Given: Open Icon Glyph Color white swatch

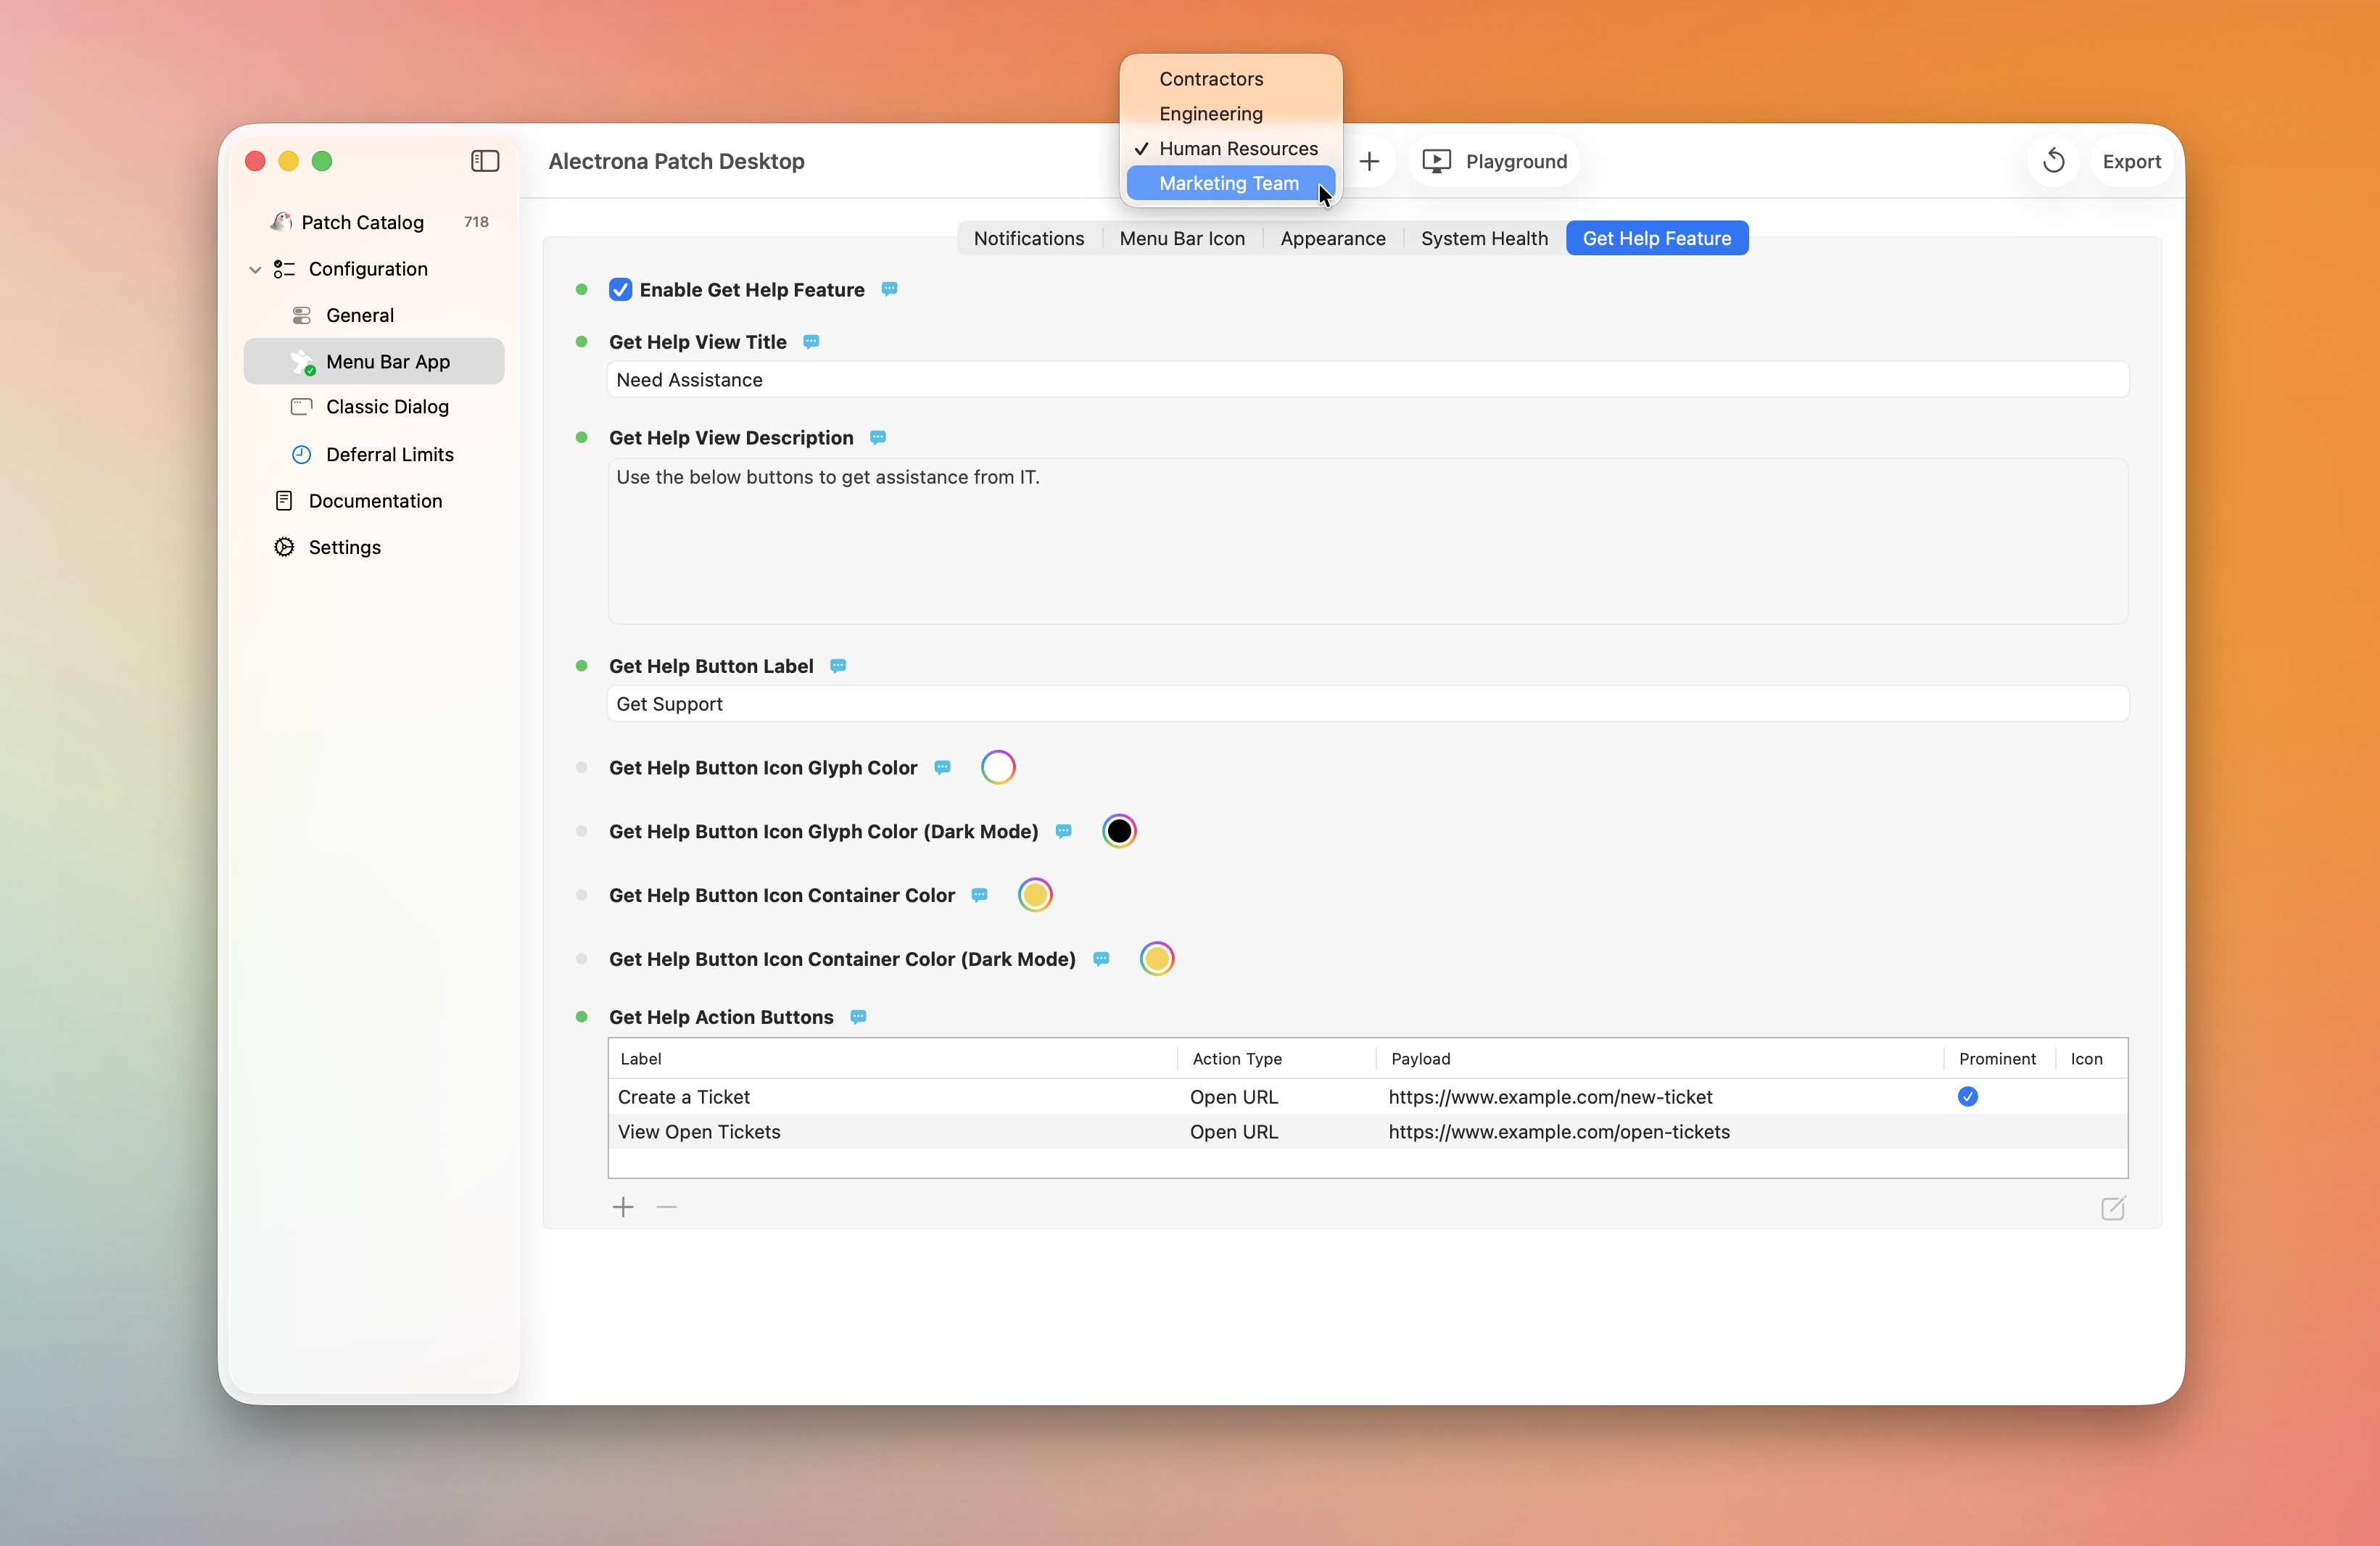Looking at the screenshot, I should tap(997, 767).
